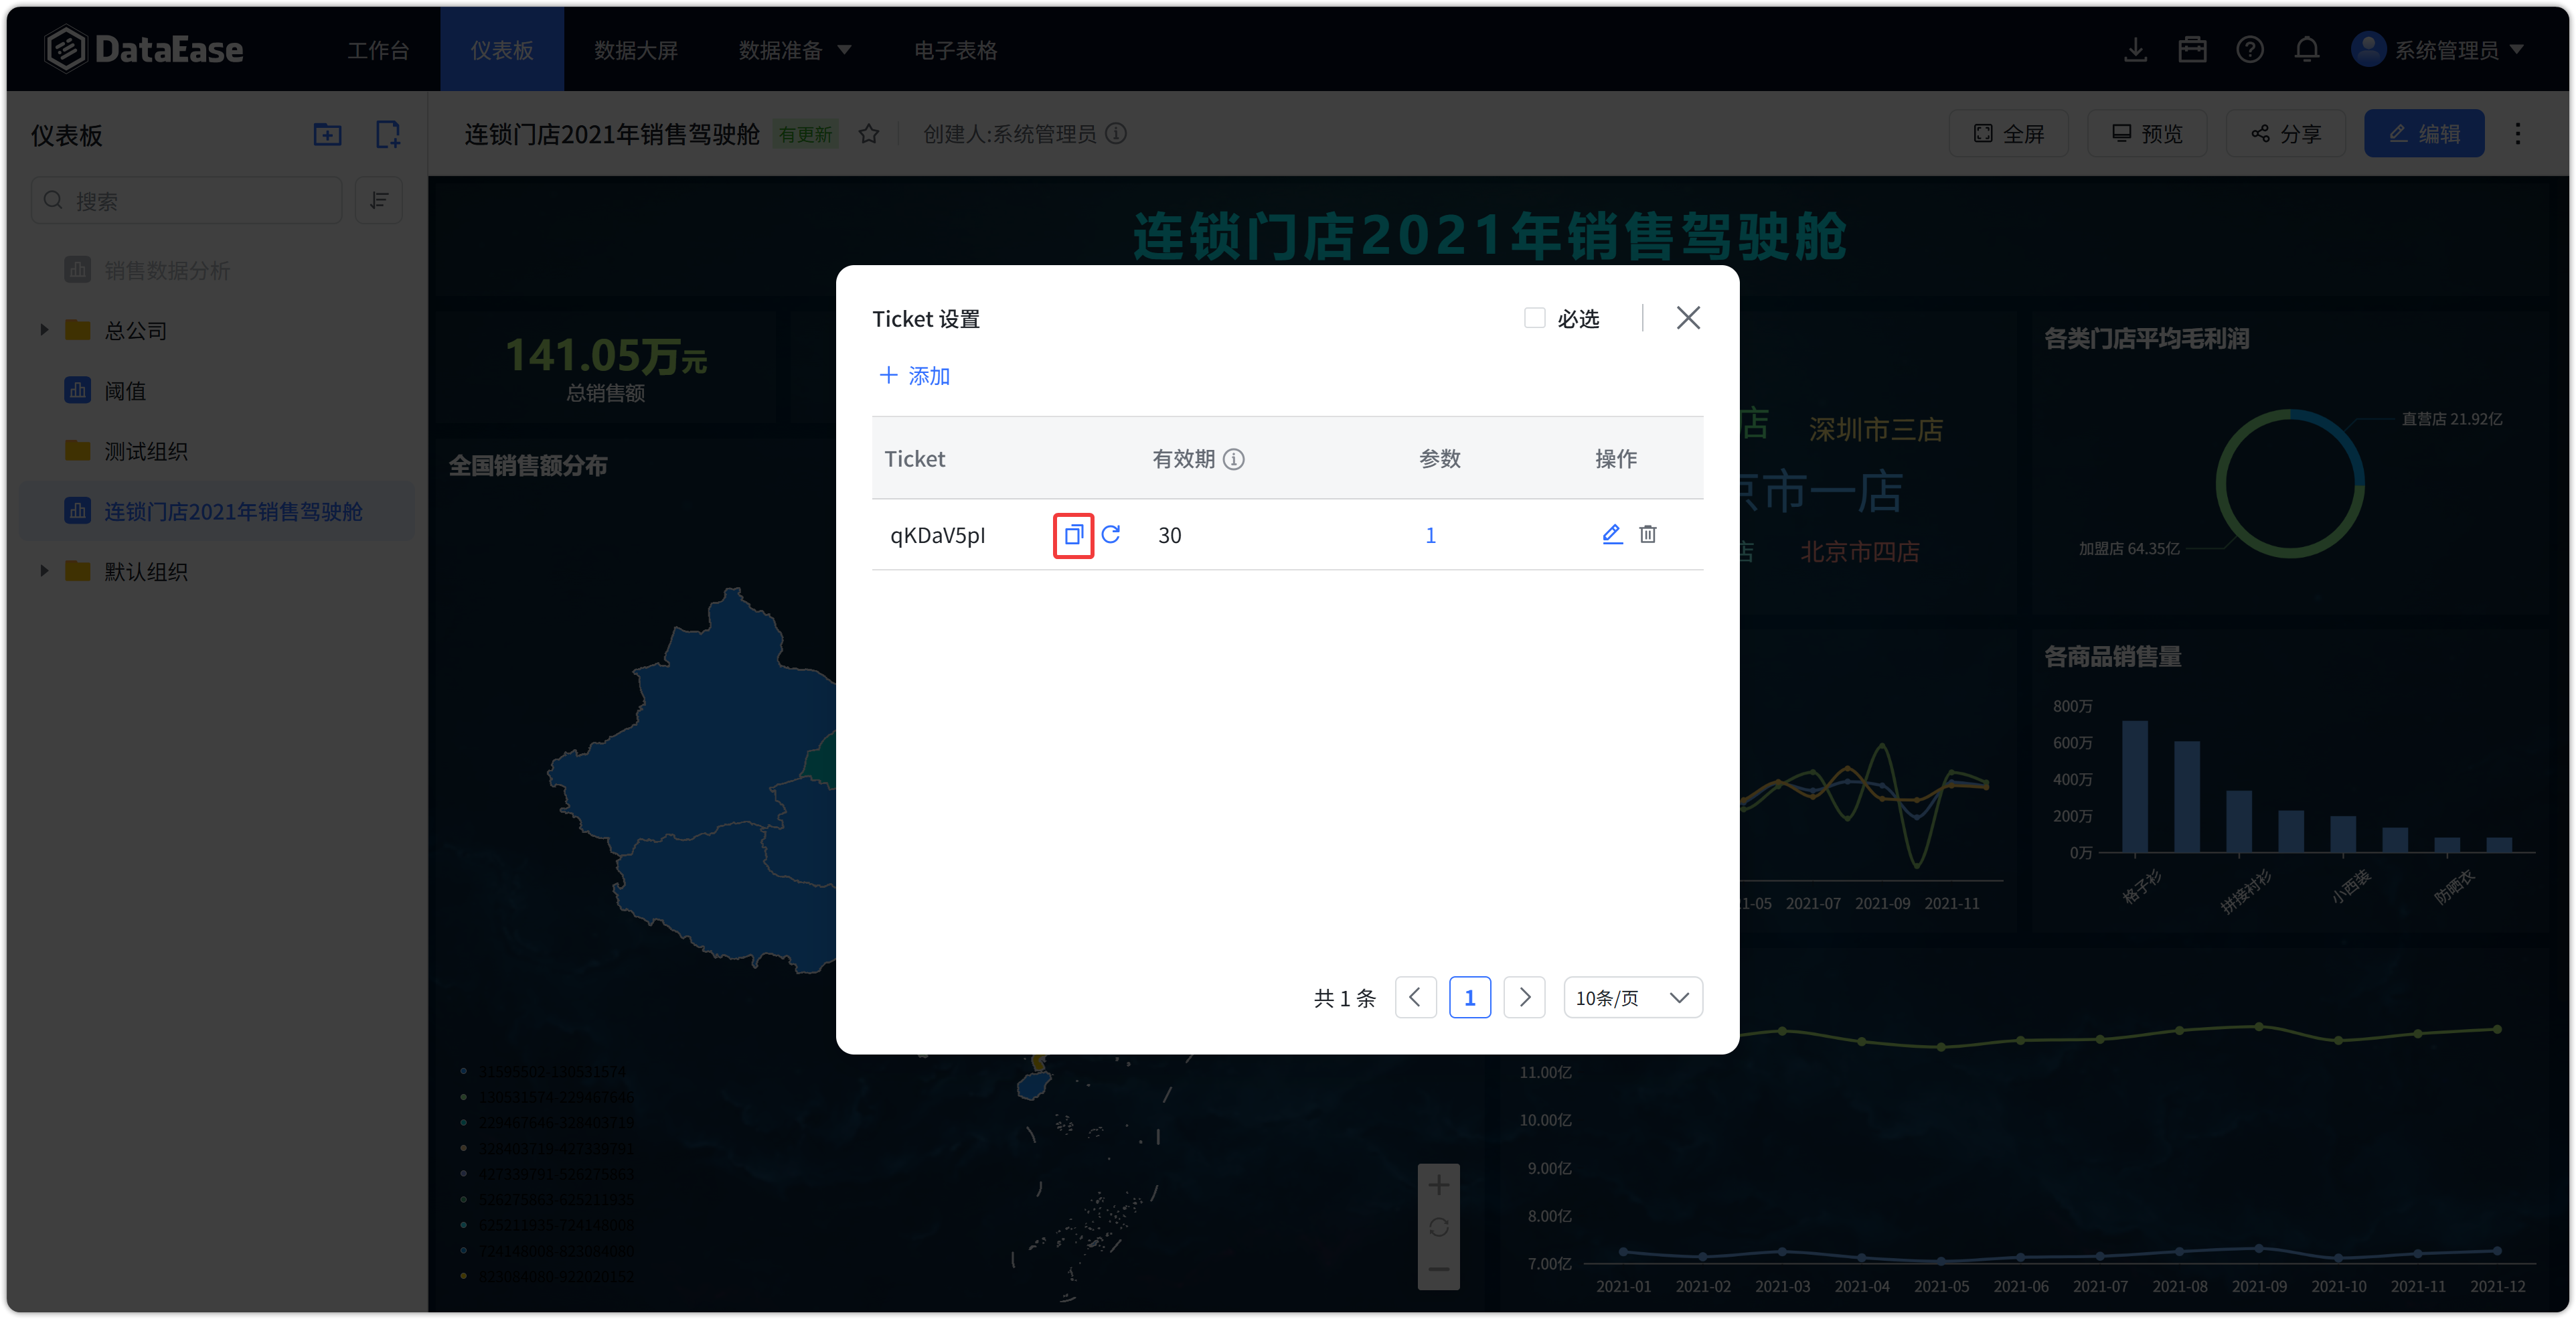The width and height of the screenshot is (2576, 1319).
Task: Click the 全屏 fullscreen button
Action: coord(2009,134)
